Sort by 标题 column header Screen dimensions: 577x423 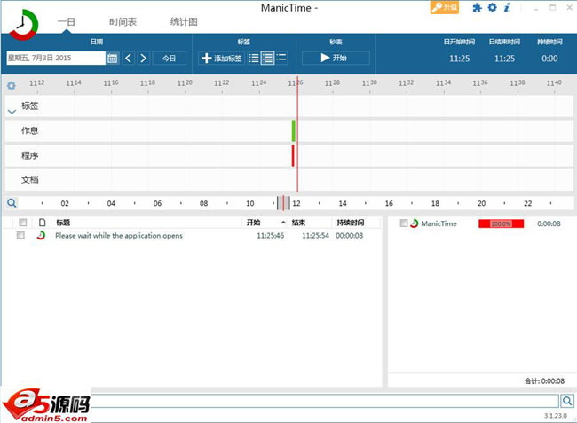click(x=63, y=223)
